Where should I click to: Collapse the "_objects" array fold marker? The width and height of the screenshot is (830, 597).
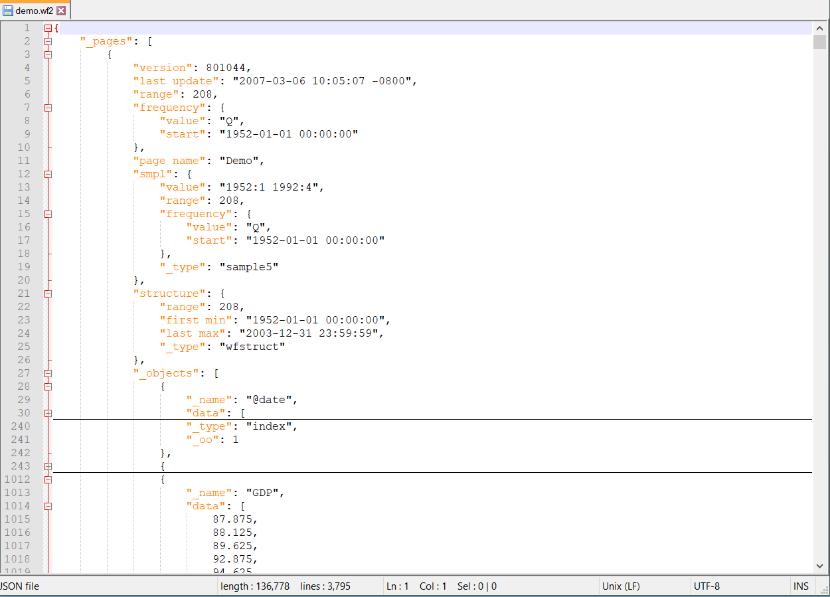point(48,373)
